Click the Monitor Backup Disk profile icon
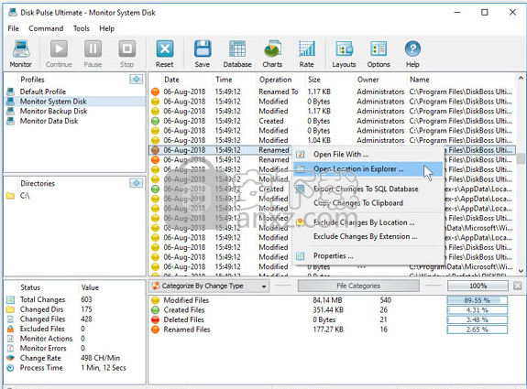 [x=10, y=111]
